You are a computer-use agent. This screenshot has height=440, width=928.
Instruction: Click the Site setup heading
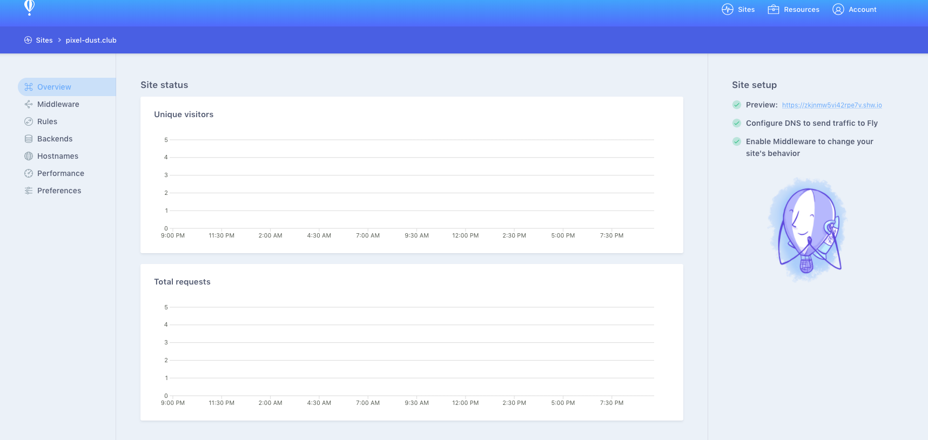coord(754,85)
